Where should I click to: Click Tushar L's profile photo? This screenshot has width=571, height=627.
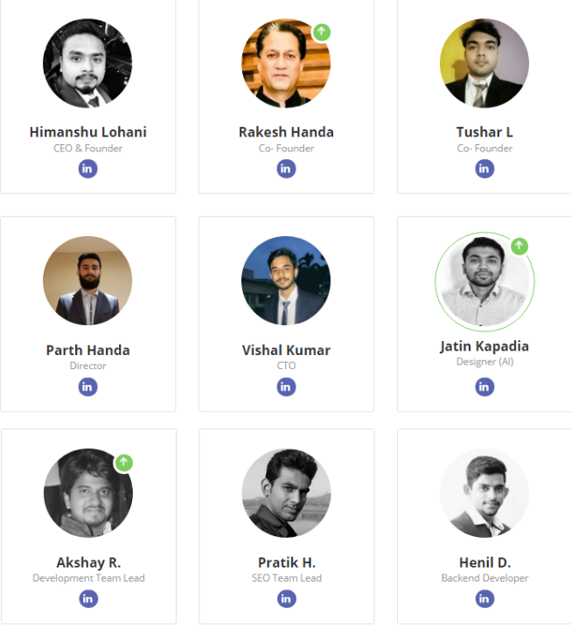pyautogui.click(x=484, y=63)
